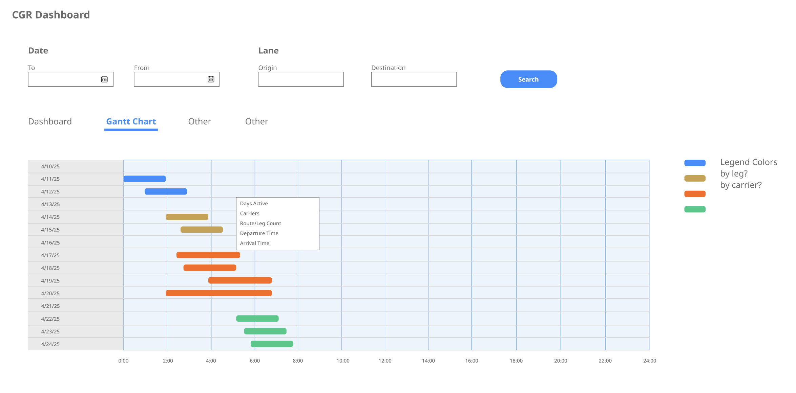This screenshot has width=796, height=393.
Task: Select the orange legend color swatch
Action: (695, 194)
